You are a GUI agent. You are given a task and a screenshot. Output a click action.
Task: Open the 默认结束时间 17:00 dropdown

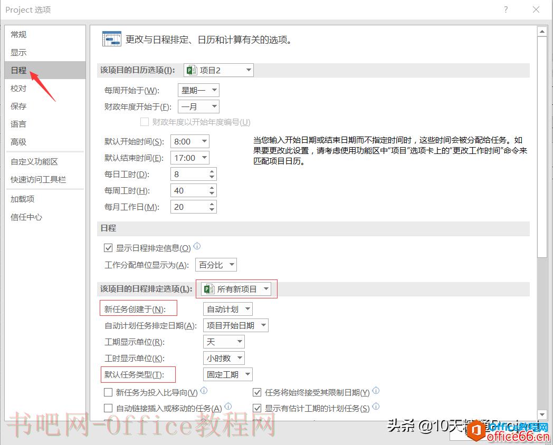point(190,158)
